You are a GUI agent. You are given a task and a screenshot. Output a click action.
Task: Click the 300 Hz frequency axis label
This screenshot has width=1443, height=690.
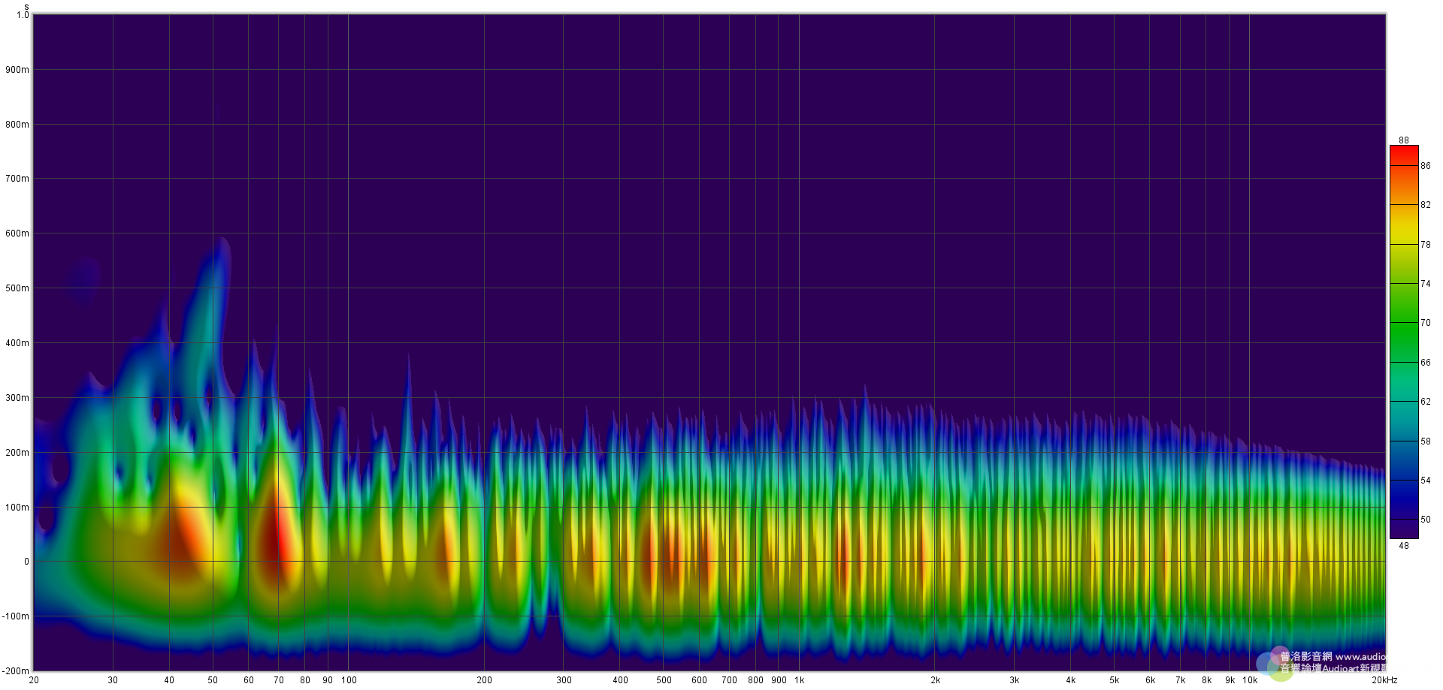(x=564, y=680)
